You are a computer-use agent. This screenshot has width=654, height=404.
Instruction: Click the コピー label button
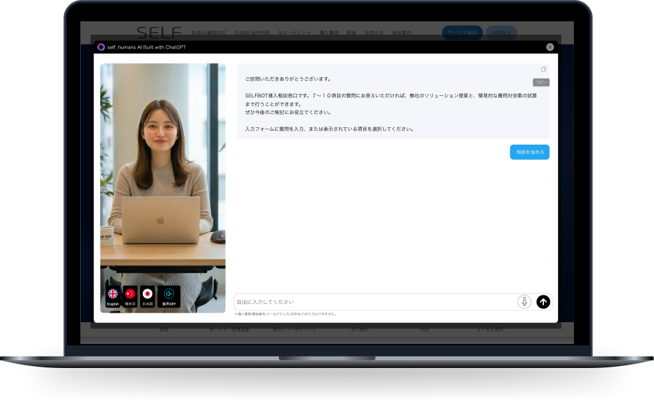pos(541,82)
